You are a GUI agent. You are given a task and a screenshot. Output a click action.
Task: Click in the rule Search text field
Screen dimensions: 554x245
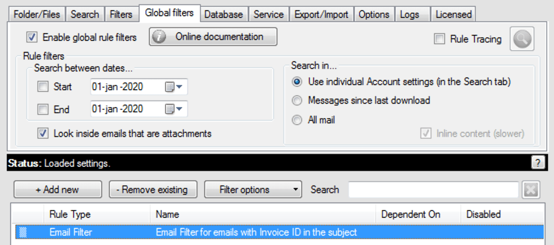coord(433,190)
